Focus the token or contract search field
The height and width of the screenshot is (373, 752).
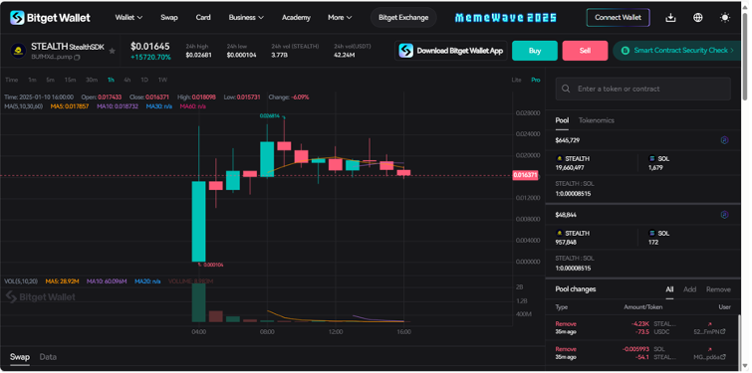click(x=642, y=90)
